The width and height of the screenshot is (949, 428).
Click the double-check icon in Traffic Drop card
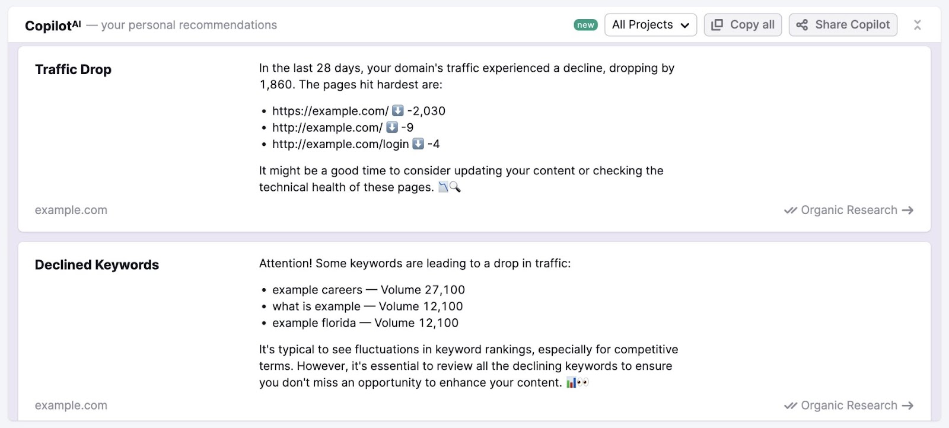point(791,210)
